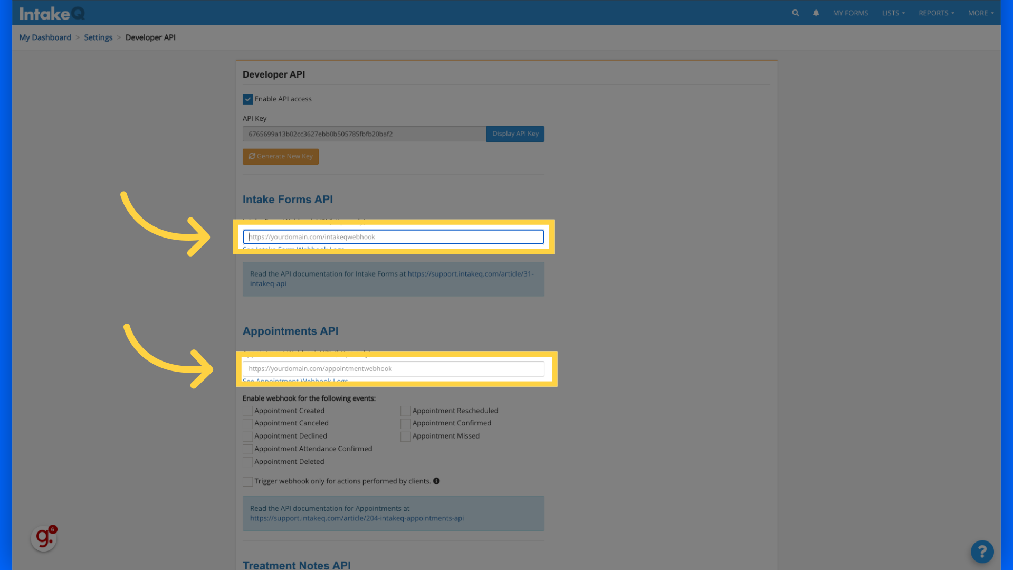Screen dimensions: 1013x570
Task: Check Appointment Created
Action: coord(247,411)
